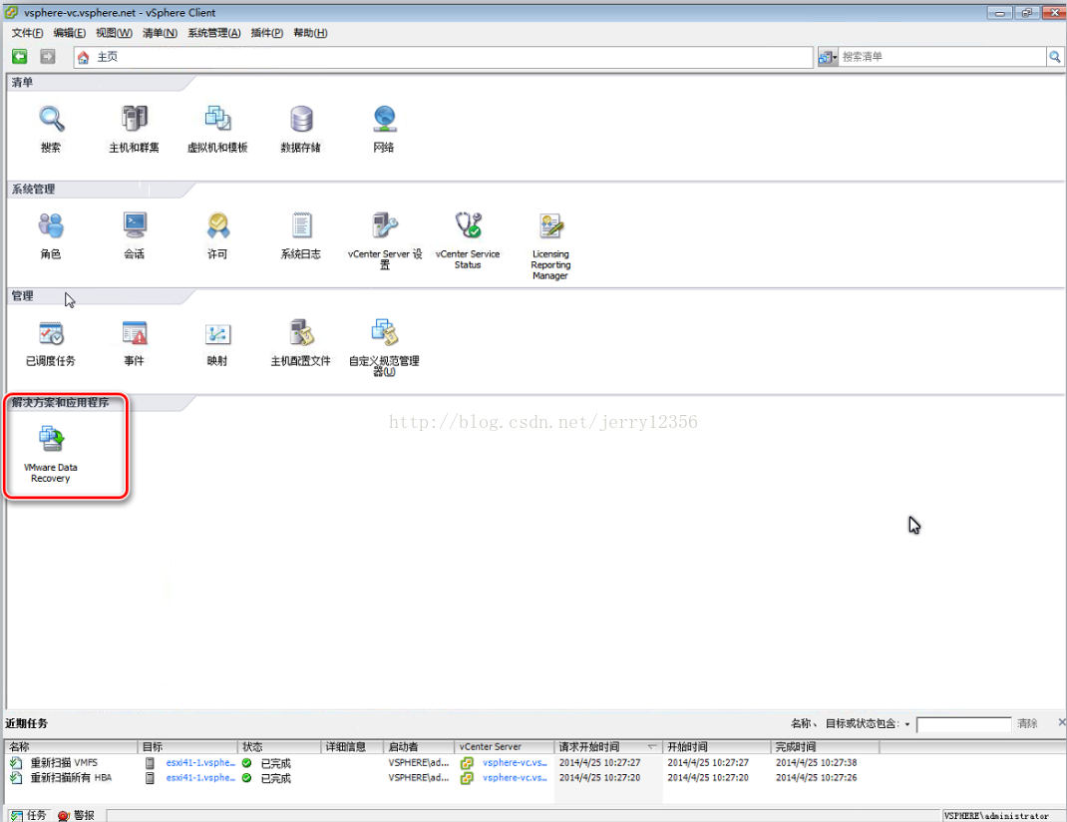Open 映射 maps icon
The image size is (1067, 822).
217,333
